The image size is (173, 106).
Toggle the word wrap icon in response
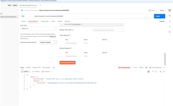pyautogui.click(x=148, y=72)
